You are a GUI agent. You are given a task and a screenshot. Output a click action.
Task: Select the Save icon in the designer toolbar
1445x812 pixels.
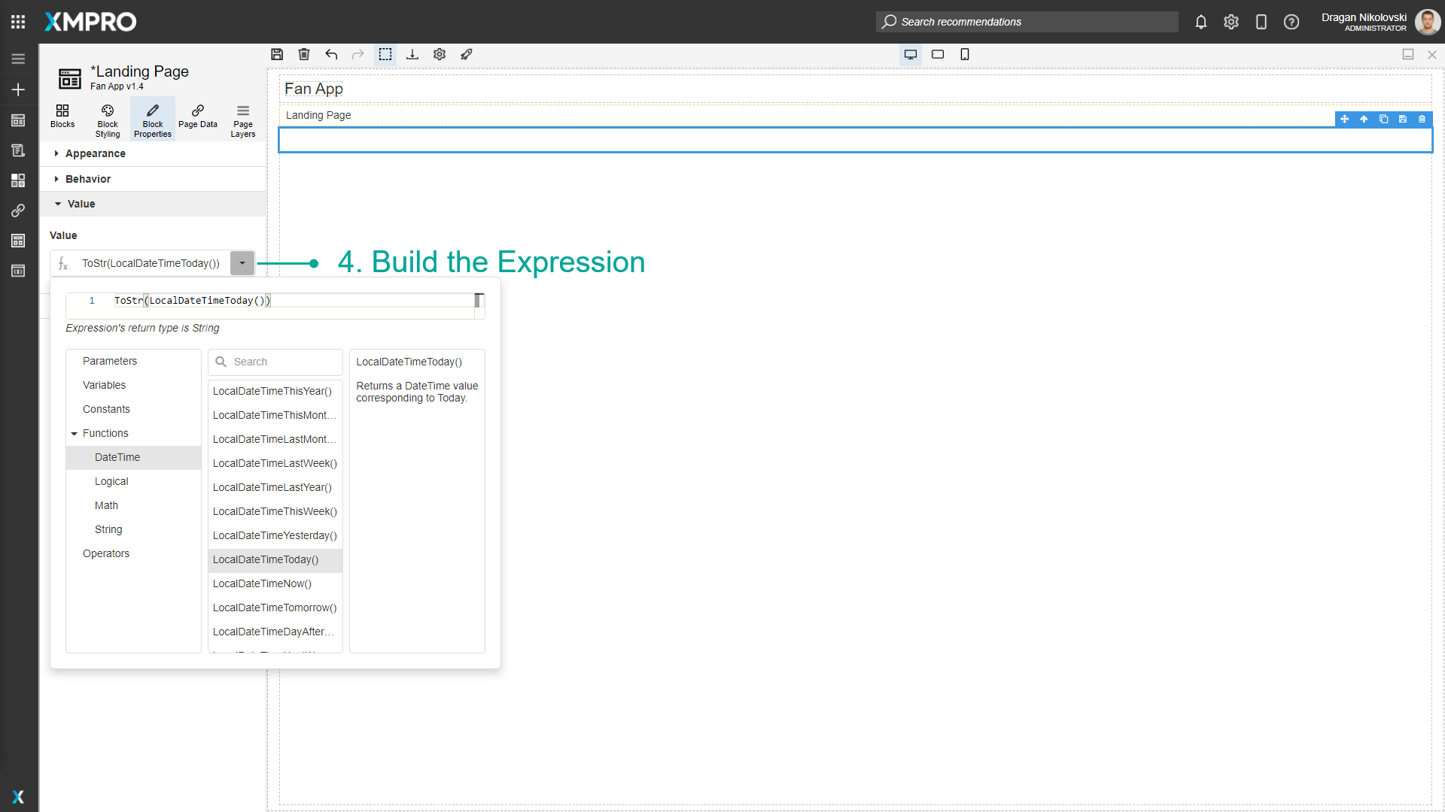[277, 54]
